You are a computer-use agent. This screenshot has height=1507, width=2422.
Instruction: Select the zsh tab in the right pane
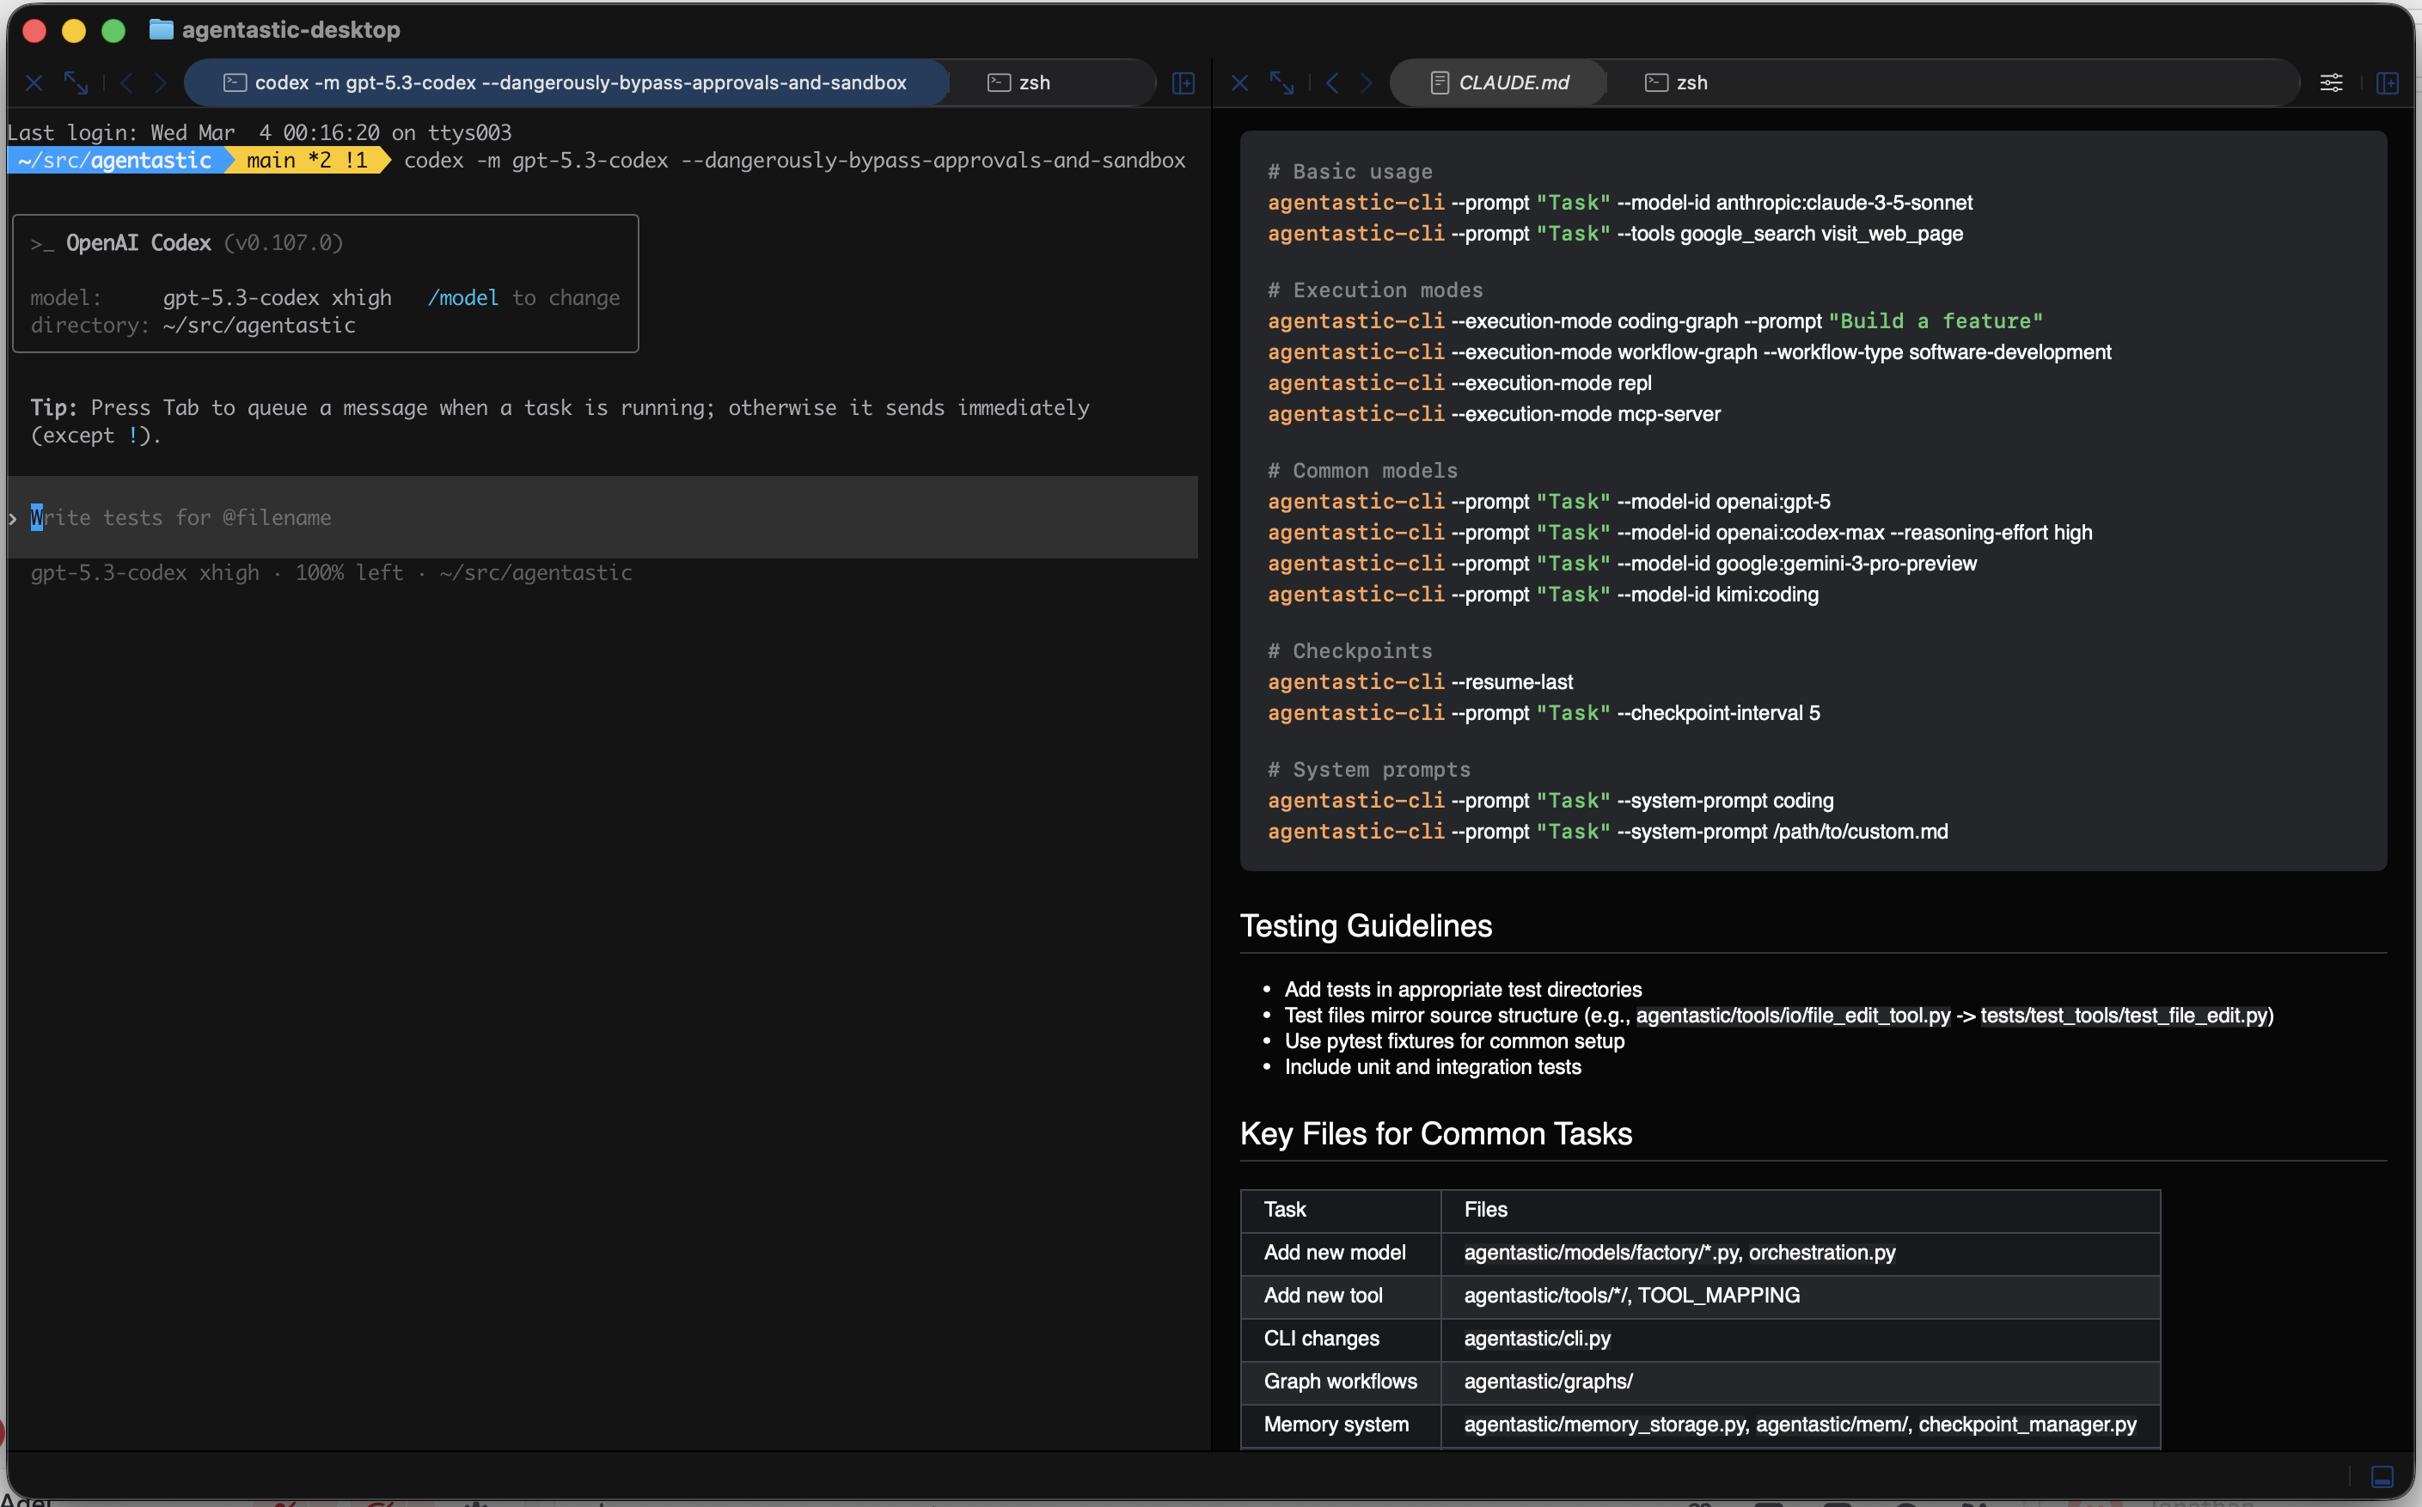[1691, 82]
